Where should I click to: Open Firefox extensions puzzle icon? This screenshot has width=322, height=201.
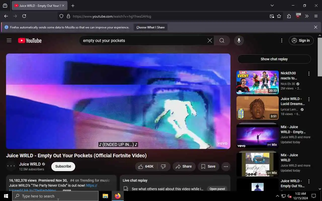(289, 16)
